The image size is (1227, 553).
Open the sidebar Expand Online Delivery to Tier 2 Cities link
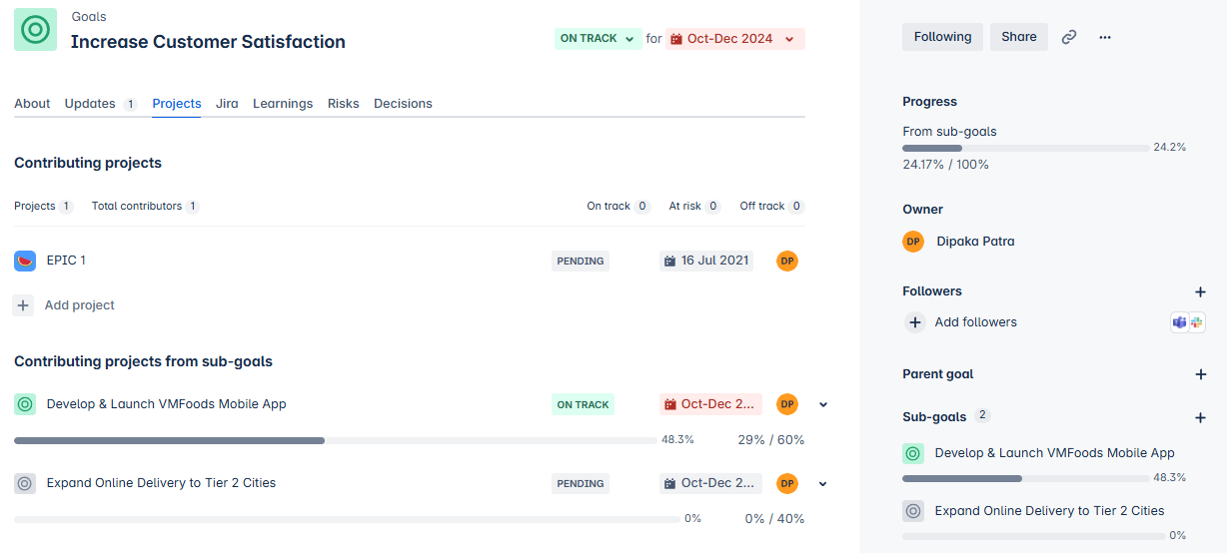(x=1050, y=511)
